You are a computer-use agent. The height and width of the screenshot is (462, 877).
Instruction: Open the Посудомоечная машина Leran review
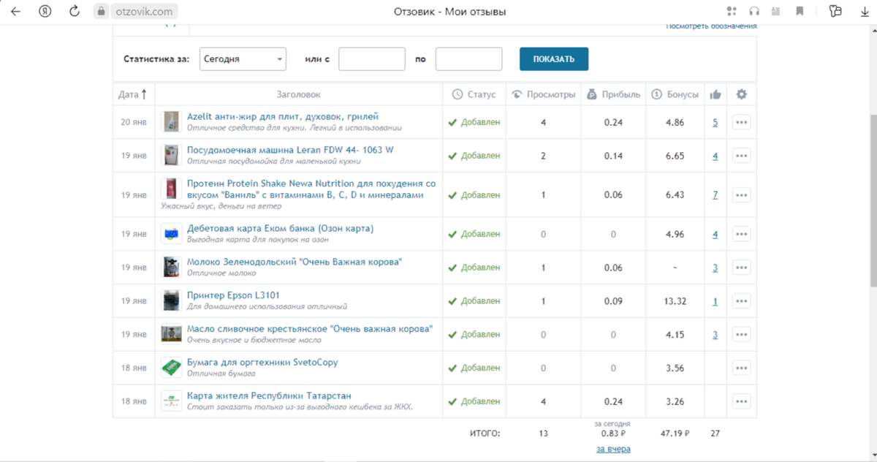[290, 150]
